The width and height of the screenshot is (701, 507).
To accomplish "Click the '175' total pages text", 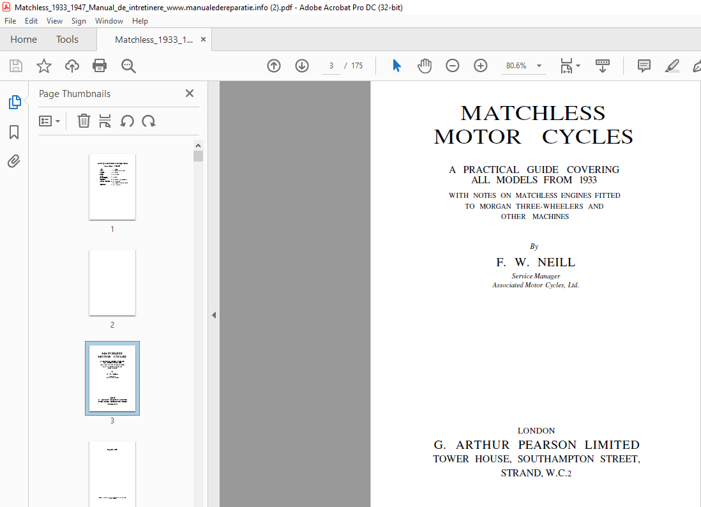I will point(357,66).
